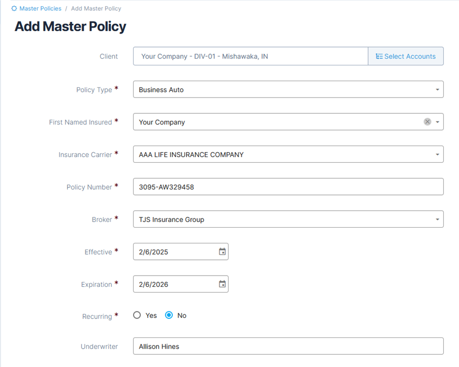Clear the First Named Insured selection
Viewport: 459px width, 367px height.
[x=427, y=121]
